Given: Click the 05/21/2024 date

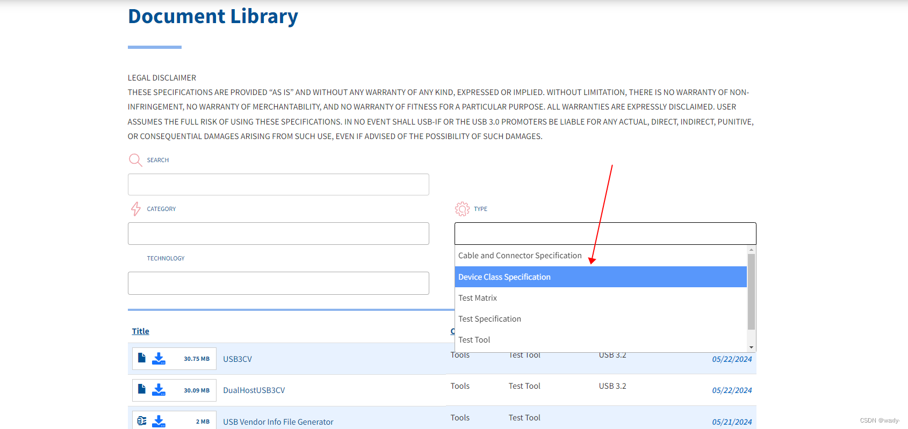Looking at the screenshot, I should coord(732,422).
